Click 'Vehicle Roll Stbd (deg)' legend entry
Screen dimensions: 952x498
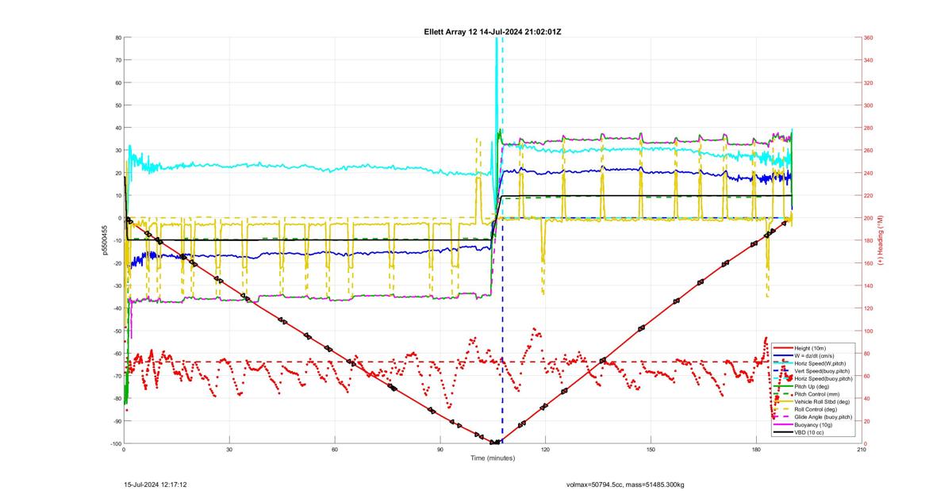[822, 402]
